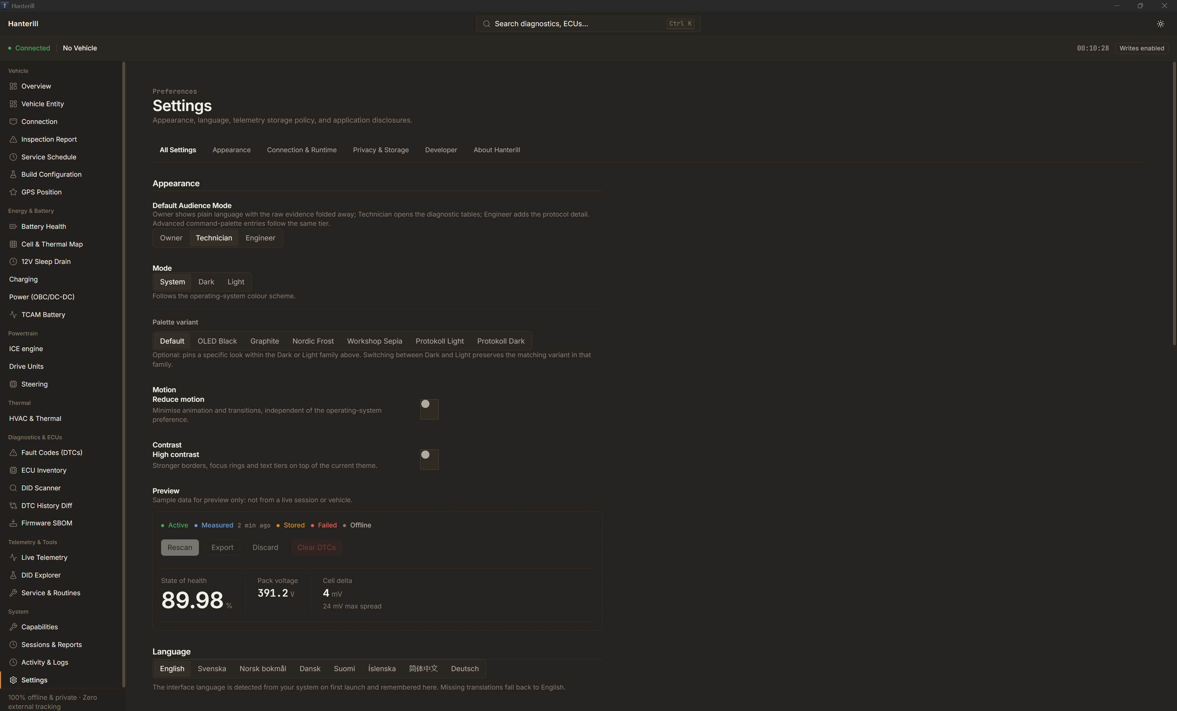1177x711 pixels.
Task: Click the Clear DTCs button
Action: click(316, 547)
